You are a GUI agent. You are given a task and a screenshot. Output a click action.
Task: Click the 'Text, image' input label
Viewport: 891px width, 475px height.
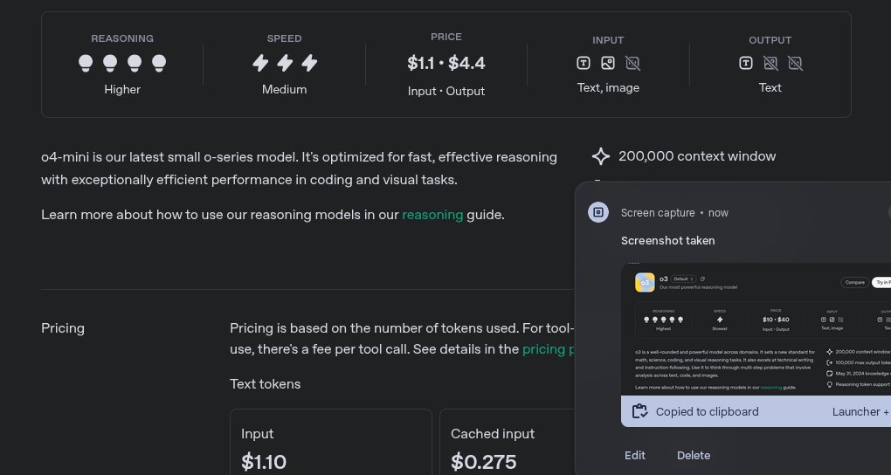[x=608, y=87]
